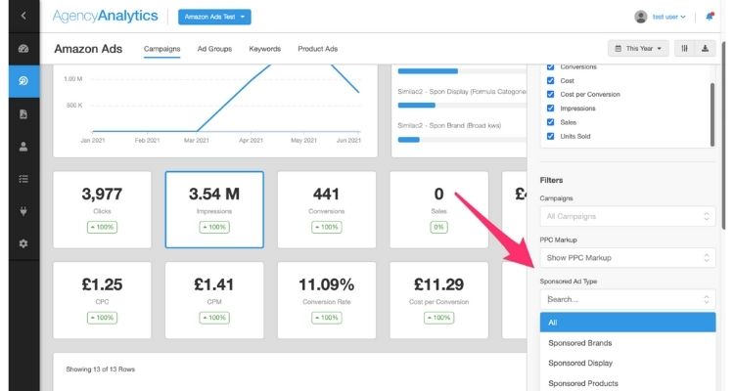Click the Sponsored Ad Type search field
Image resolution: width=734 pixels, height=391 pixels.
(627, 299)
